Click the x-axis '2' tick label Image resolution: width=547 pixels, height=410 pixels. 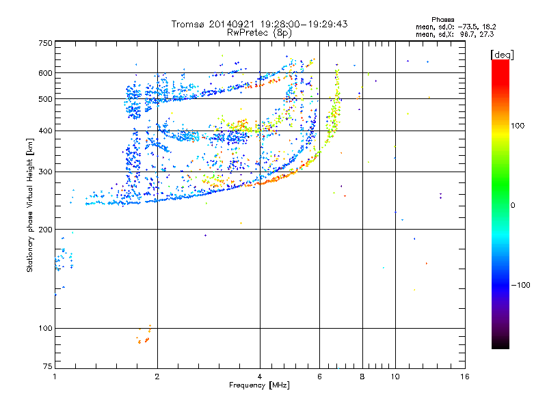click(157, 377)
